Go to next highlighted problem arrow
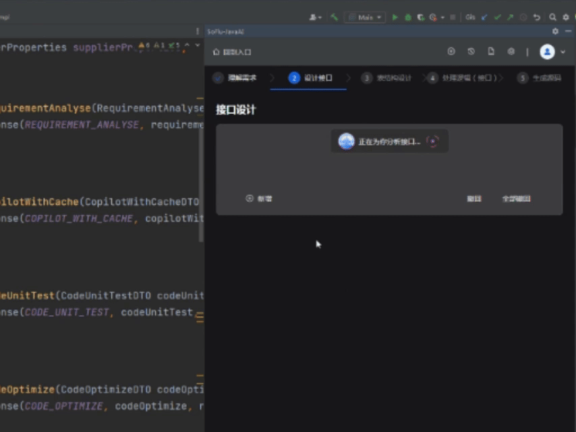576x432 pixels. 198,45
